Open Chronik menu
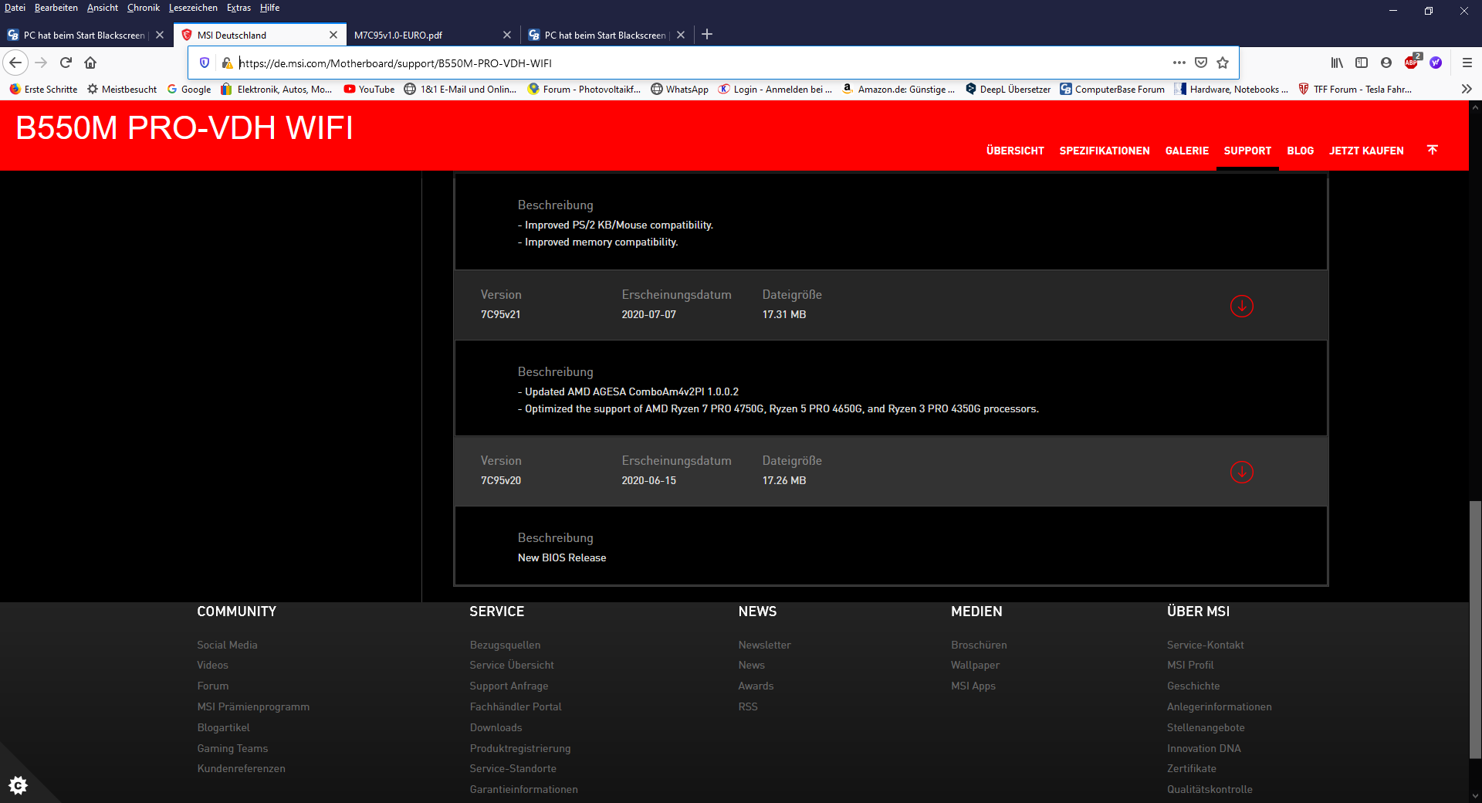 pos(144,8)
